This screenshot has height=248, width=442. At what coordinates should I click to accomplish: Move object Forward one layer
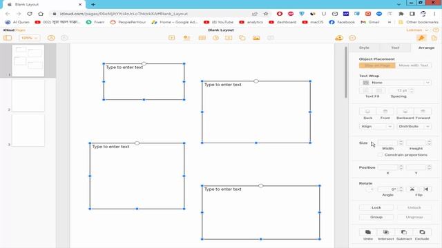[x=423, y=112]
